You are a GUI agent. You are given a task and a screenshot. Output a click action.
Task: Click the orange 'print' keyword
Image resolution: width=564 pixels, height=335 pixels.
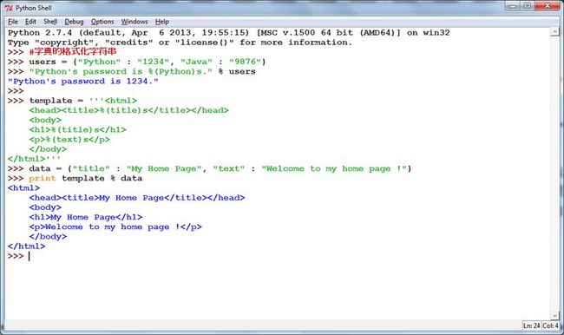pyautogui.click(x=43, y=179)
